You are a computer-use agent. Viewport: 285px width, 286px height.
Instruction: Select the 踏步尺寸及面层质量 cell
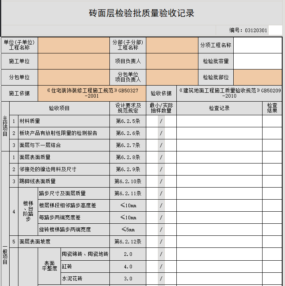coord(74,193)
